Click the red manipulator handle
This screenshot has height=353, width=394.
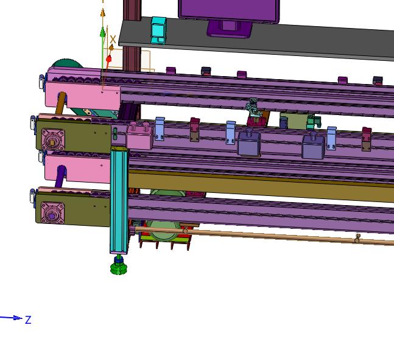coord(108,59)
